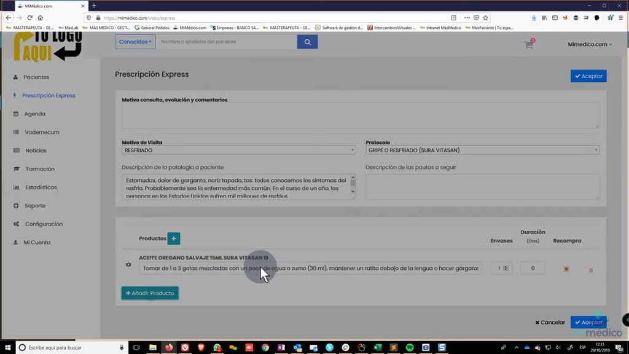Open the Firefox hamburger menu

point(620,18)
